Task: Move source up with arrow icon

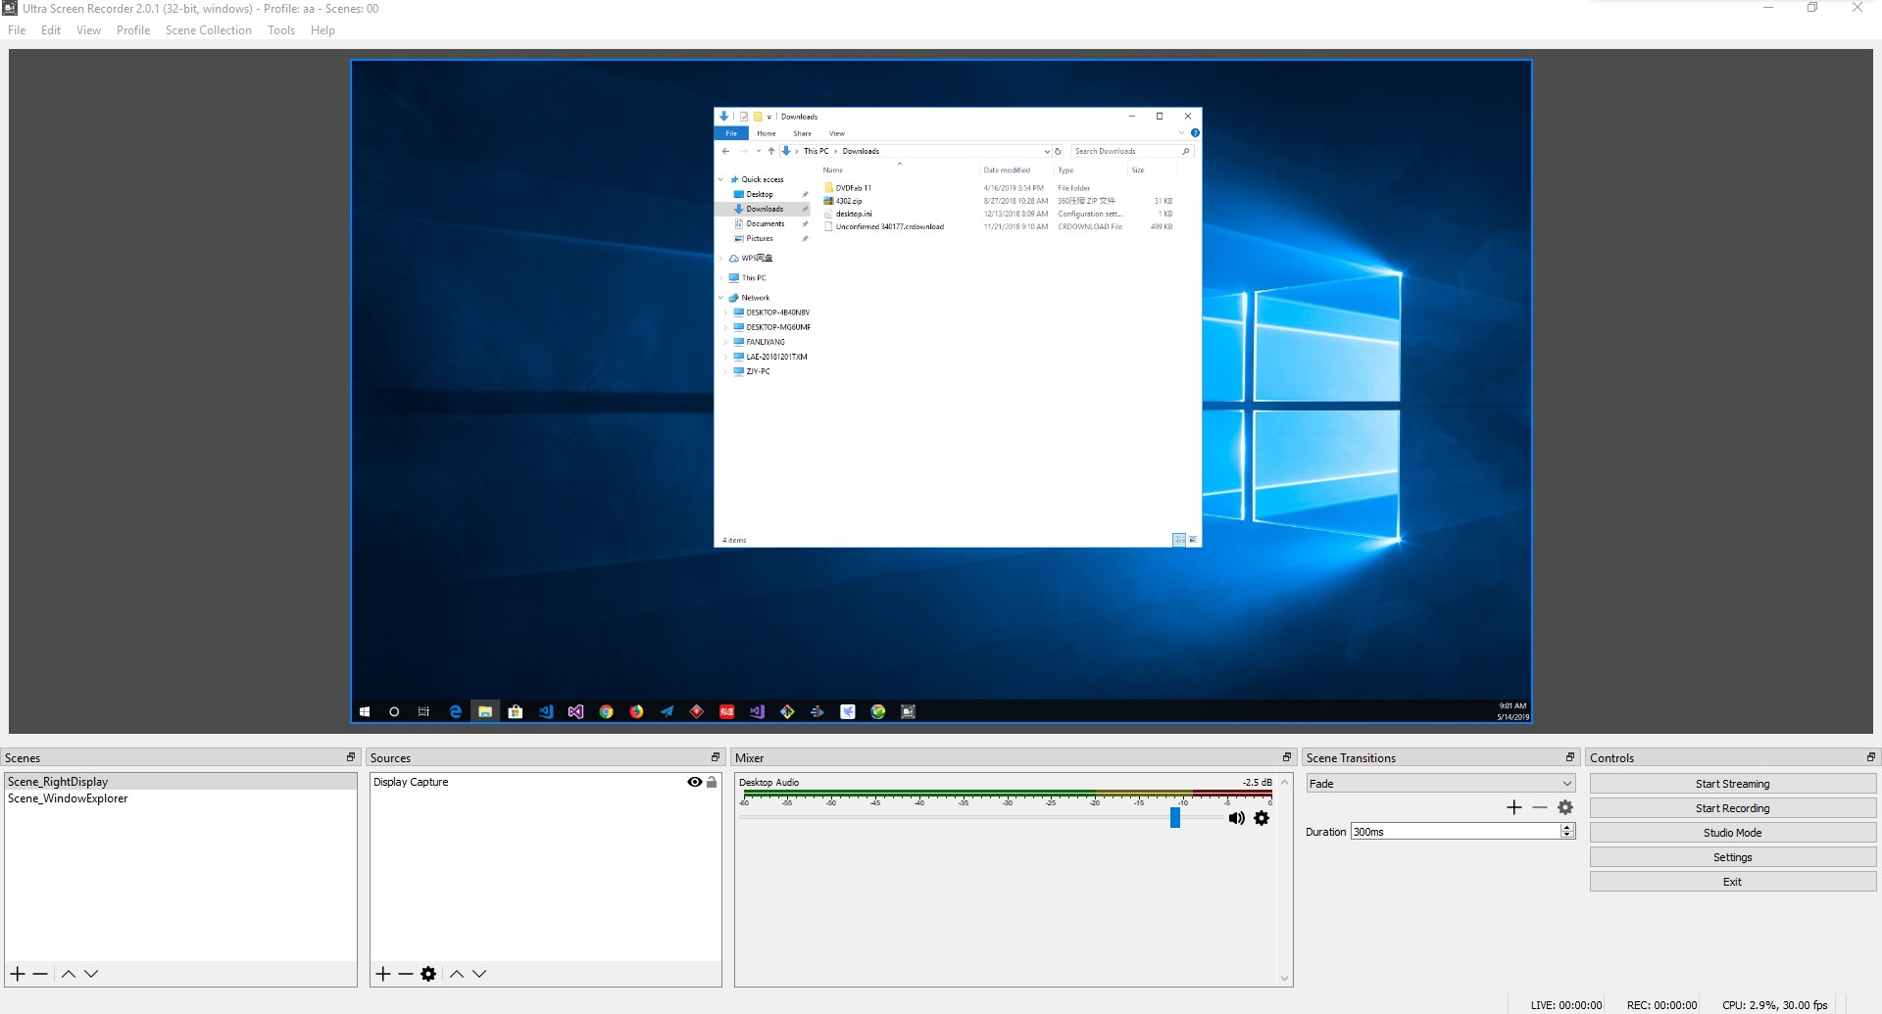Action: tap(457, 974)
